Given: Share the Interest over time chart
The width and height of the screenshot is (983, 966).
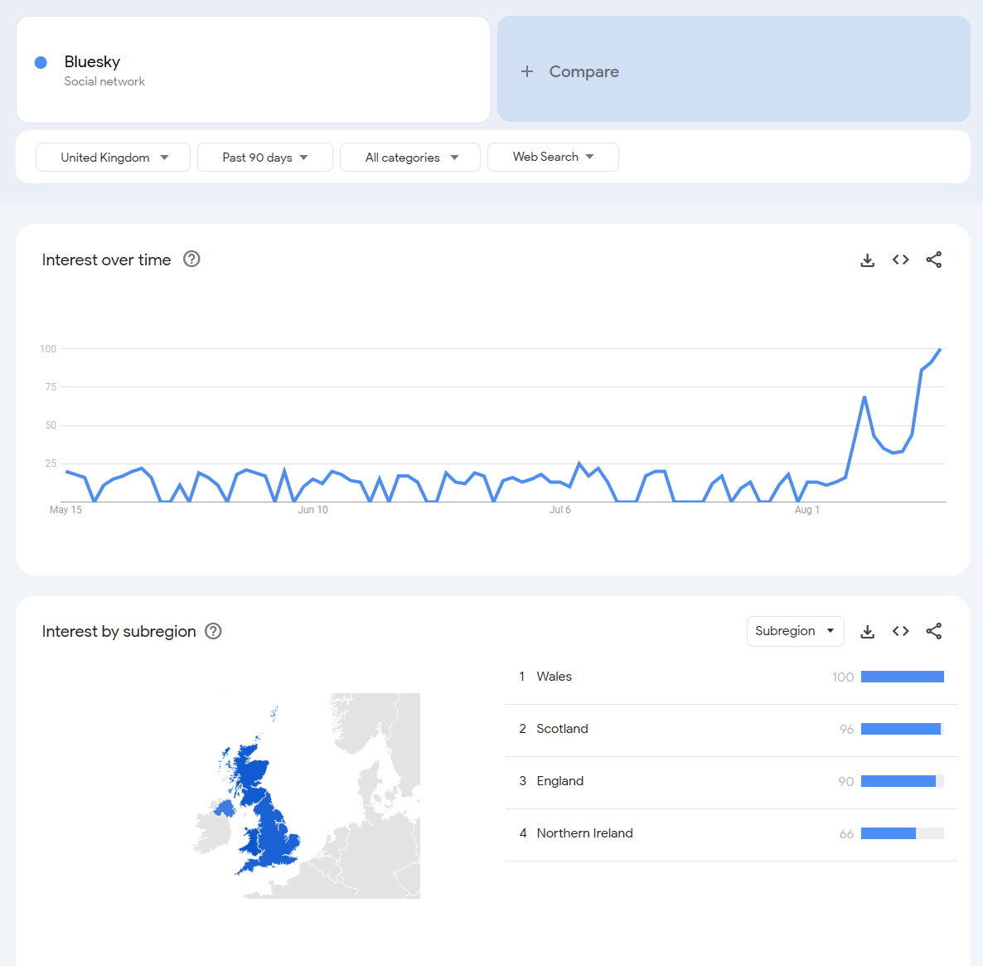Looking at the screenshot, I should pyautogui.click(x=933, y=260).
